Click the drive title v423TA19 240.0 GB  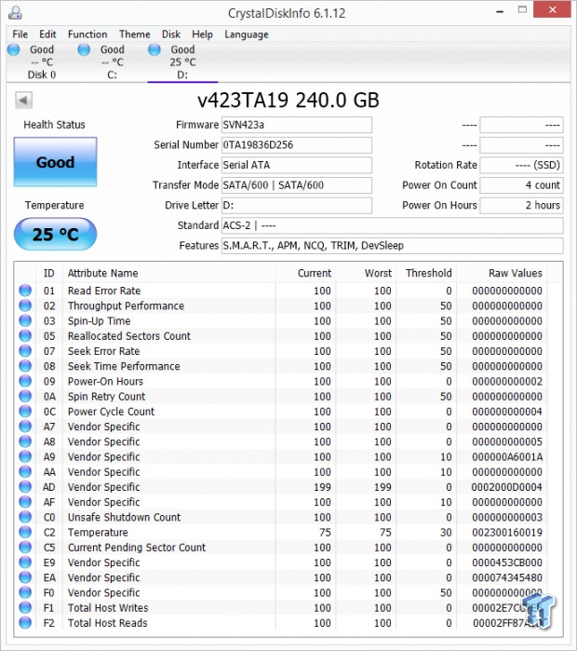(x=288, y=100)
